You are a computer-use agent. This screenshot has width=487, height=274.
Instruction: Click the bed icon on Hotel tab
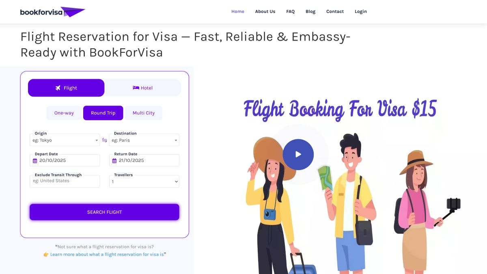(x=136, y=88)
